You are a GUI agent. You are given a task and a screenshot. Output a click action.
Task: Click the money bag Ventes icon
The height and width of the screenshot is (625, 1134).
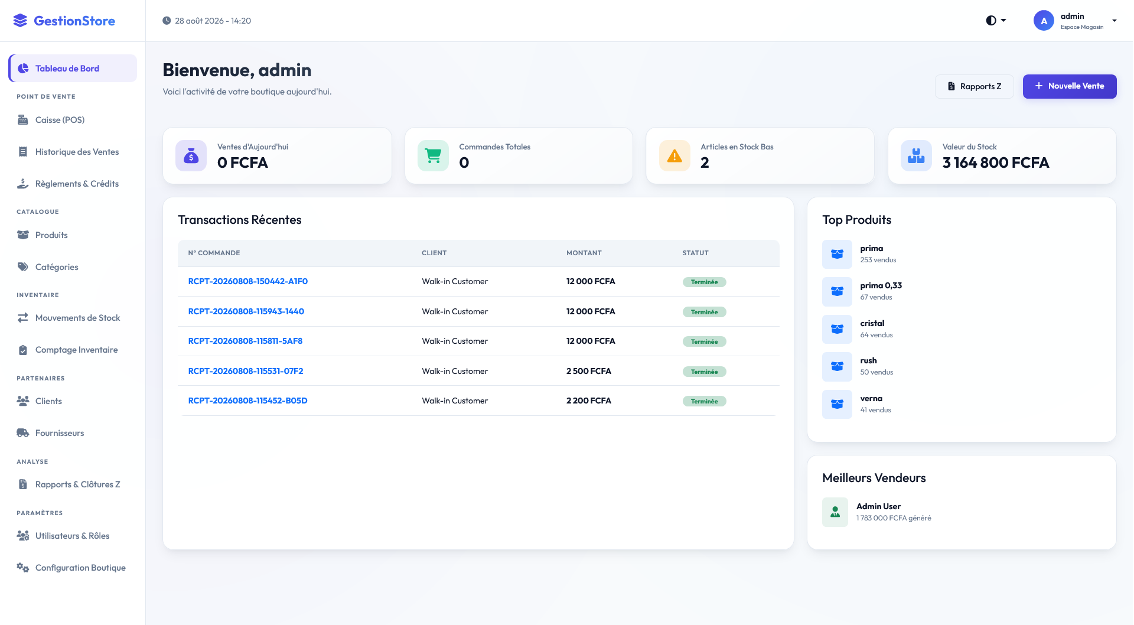click(191, 156)
